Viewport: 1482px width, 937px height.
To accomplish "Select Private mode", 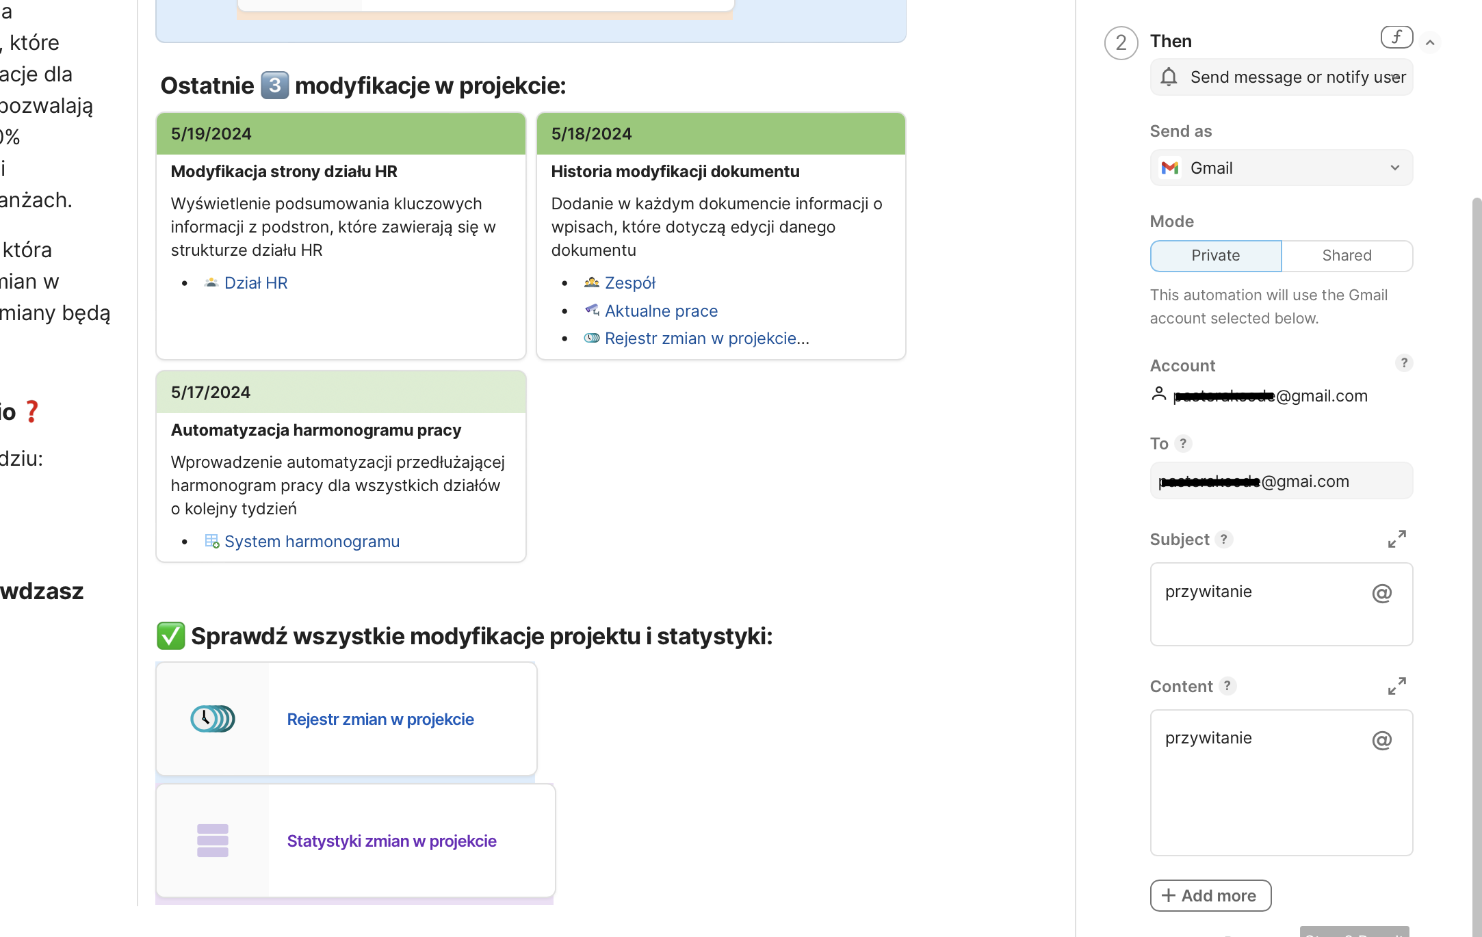I will tap(1215, 256).
